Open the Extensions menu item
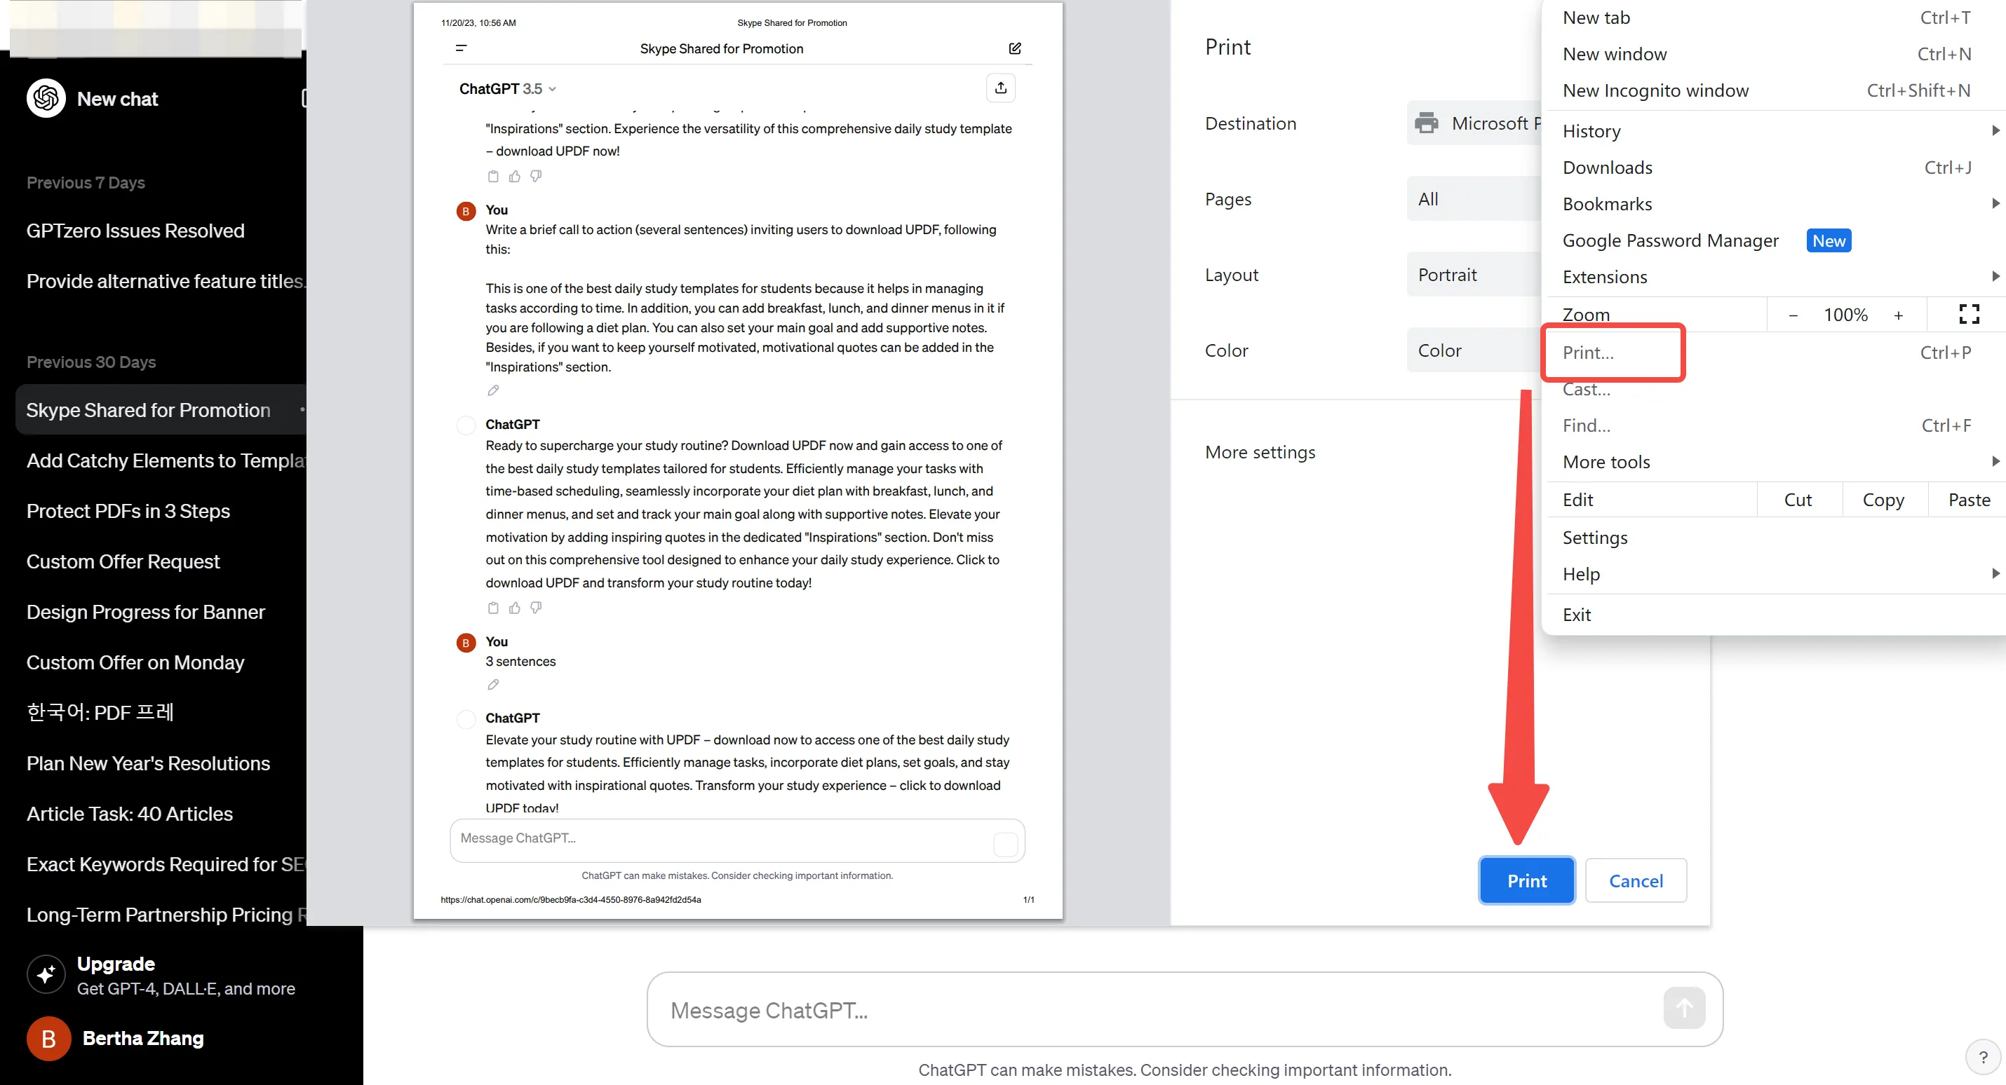The width and height of the screenshot is (2006, 1085). coord(1606,277)
